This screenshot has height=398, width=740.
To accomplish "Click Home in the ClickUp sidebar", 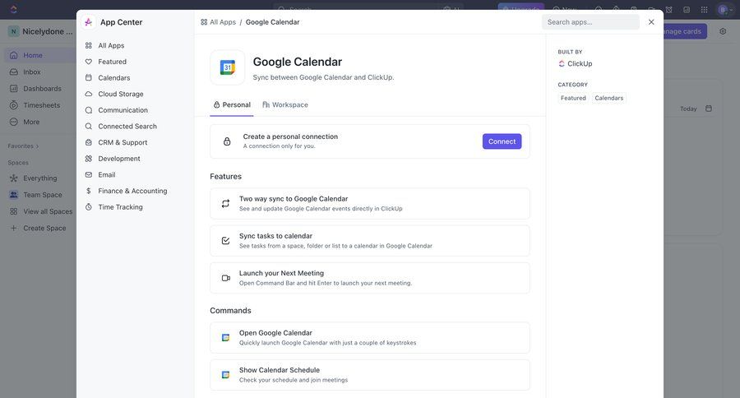I will 33,55.
